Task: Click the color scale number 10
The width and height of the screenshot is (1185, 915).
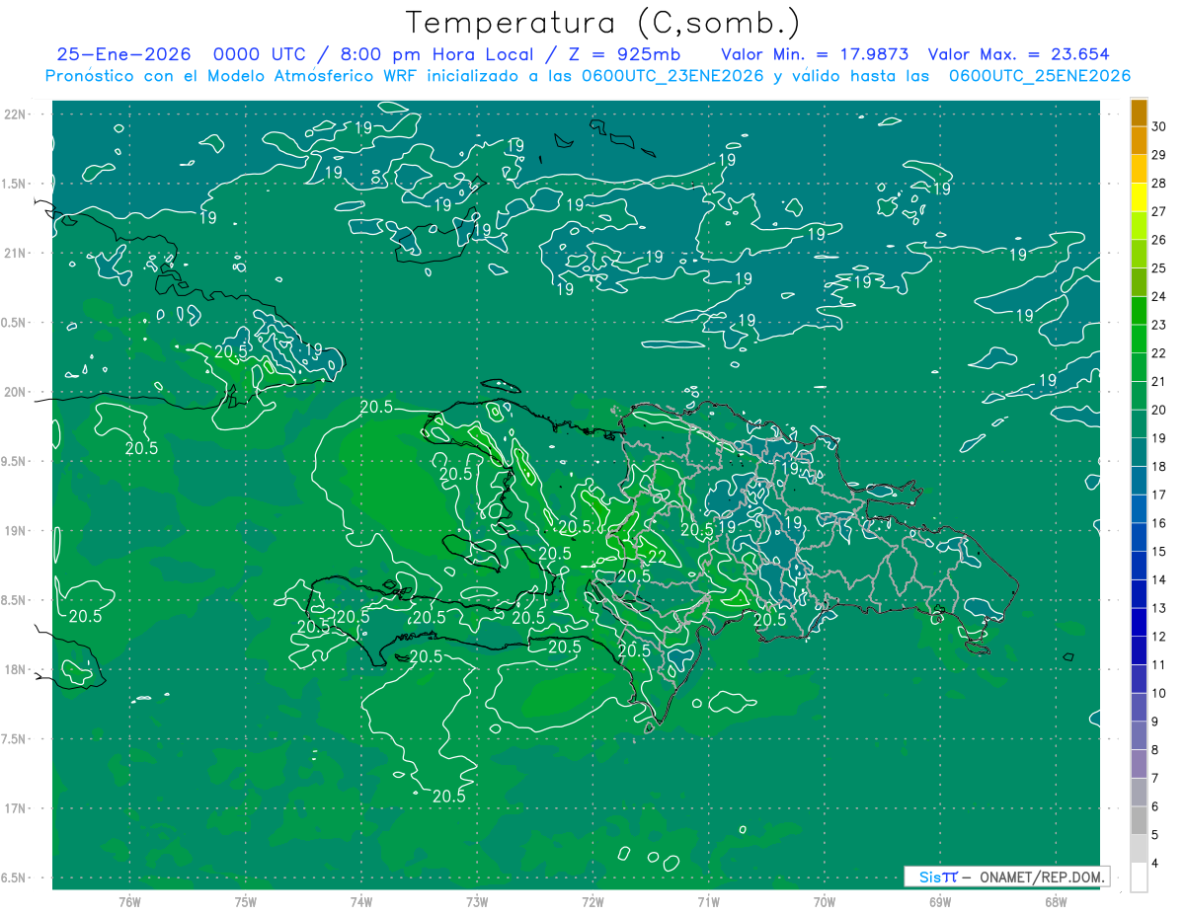Action: (x=1159, y=693)
